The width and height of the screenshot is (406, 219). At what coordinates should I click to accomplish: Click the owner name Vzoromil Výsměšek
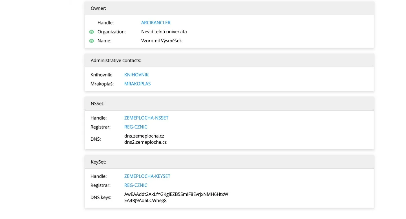(162, 41)
